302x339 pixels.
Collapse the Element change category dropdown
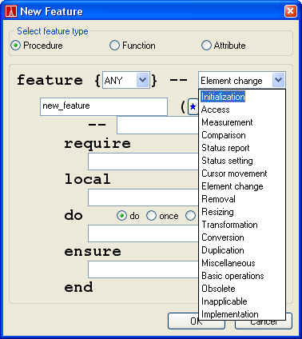click(279, 80)
